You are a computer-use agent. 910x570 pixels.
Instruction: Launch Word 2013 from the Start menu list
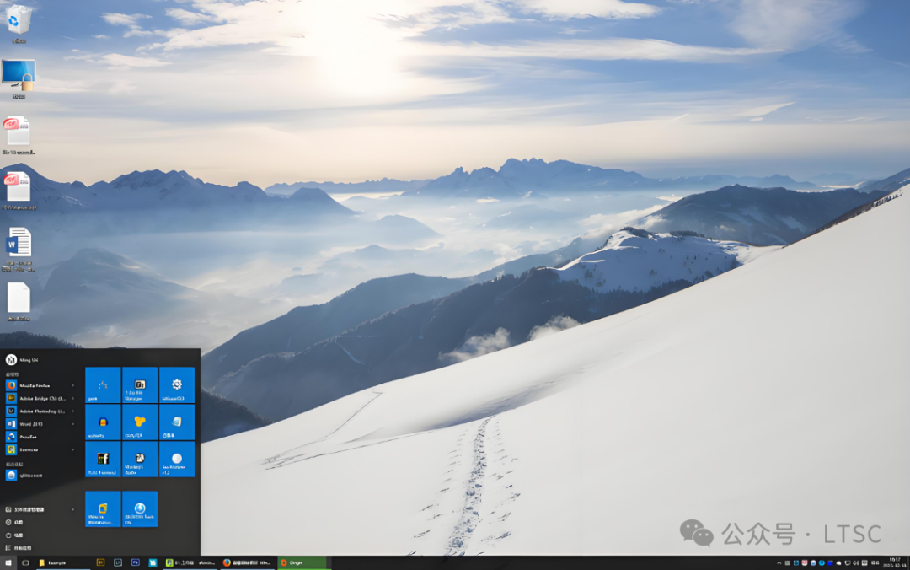pos(40,423)
